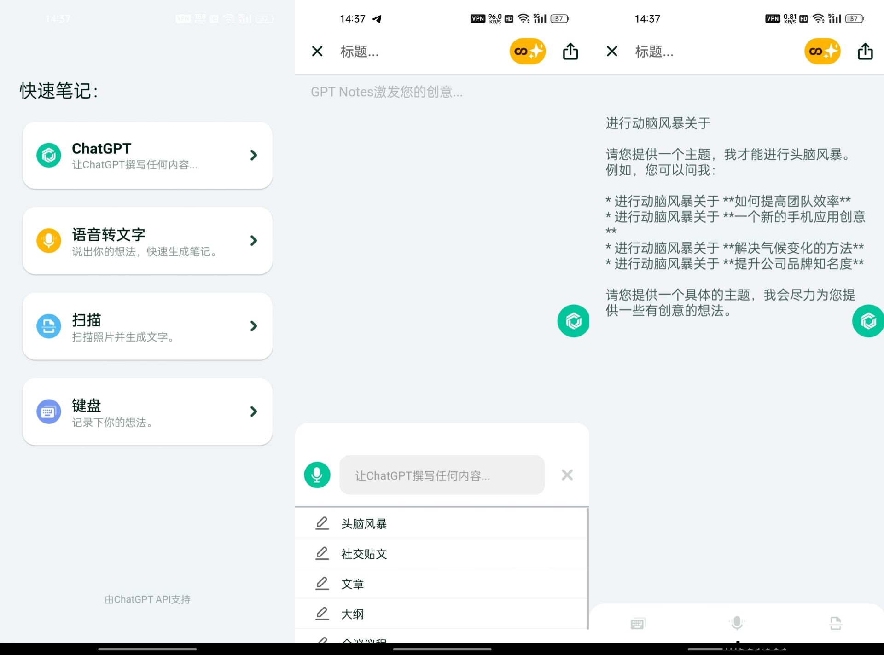
Task: Click the purple keyboard icon in 键盘 card
Action: (x=49, y=412)
